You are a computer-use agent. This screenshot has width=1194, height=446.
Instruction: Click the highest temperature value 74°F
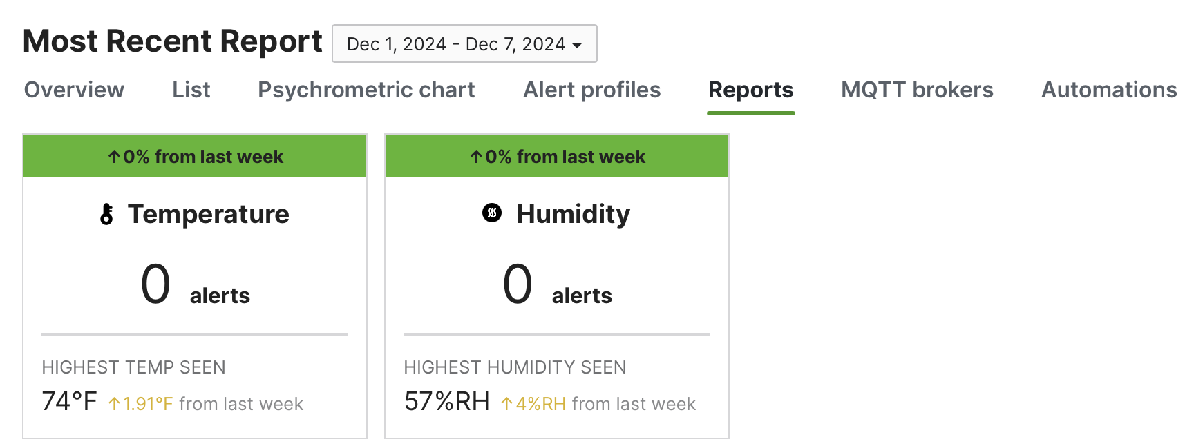(69, 402)
